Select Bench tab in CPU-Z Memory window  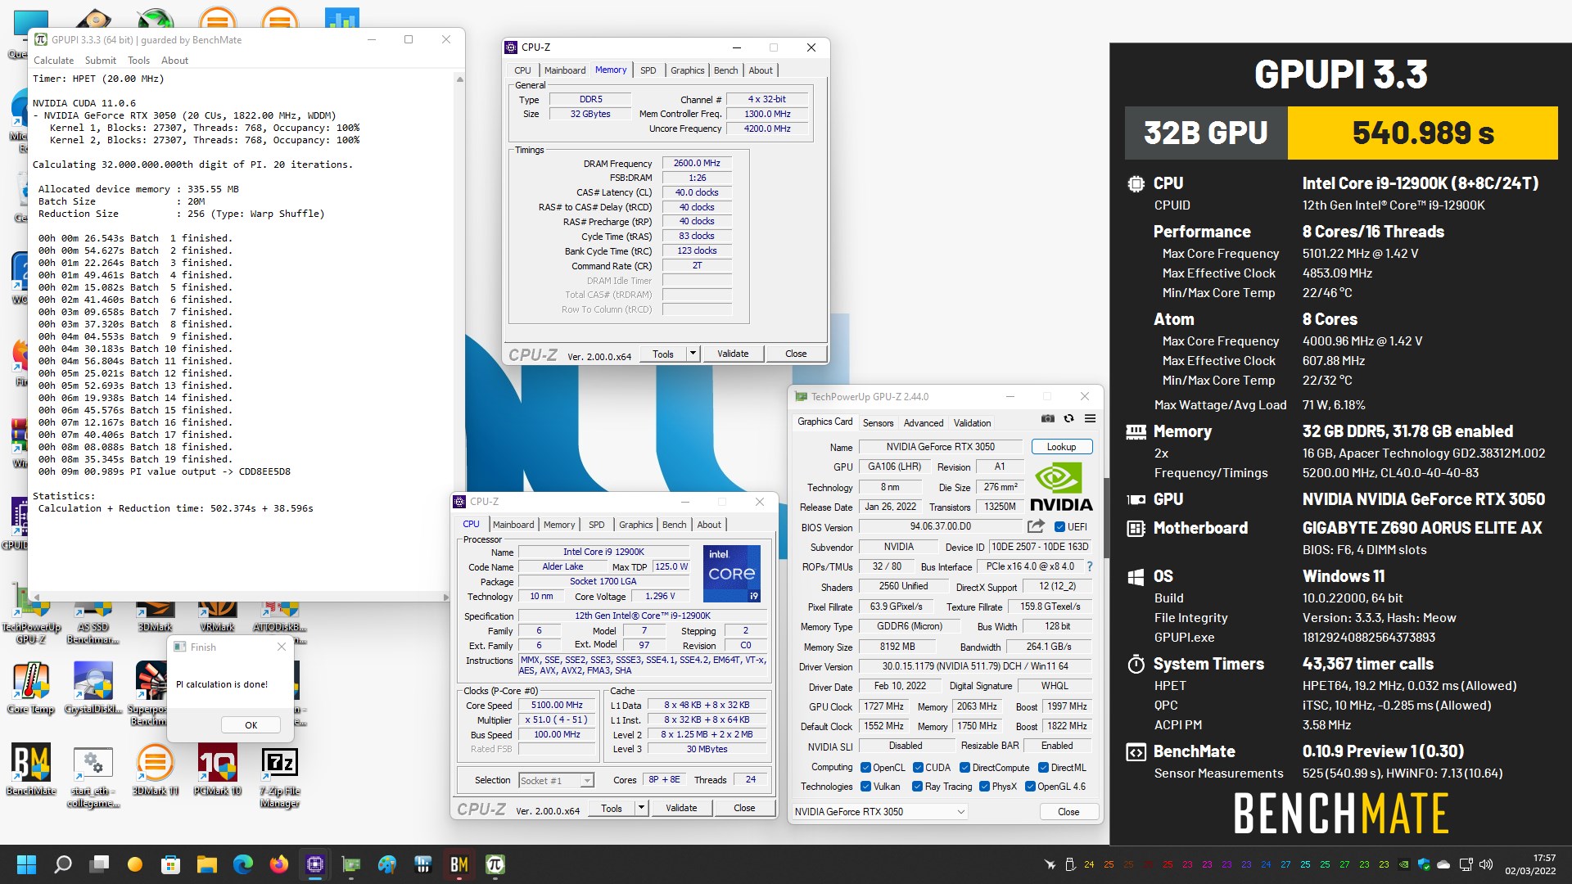[x=725, y=70]
